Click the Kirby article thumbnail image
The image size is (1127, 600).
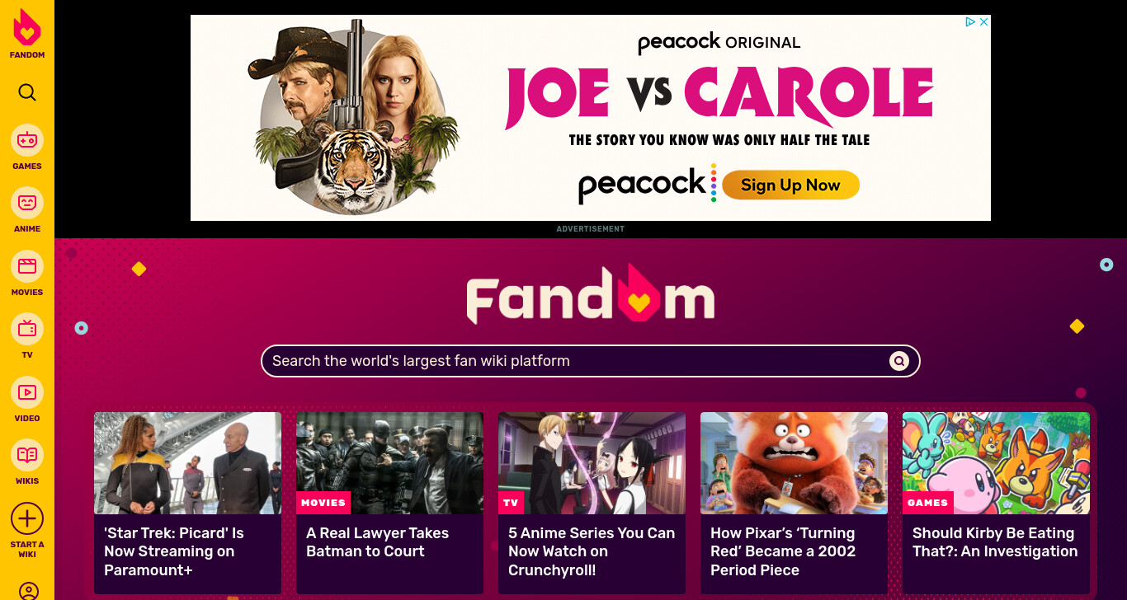(x=996, y=463)
